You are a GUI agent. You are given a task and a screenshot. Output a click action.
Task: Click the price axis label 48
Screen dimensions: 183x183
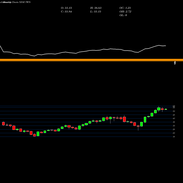click(x=174, y=115)
